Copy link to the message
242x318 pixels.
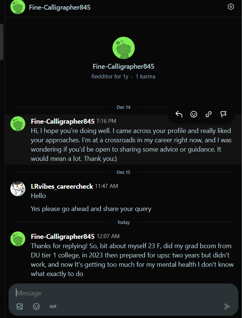[x=209, y=114]
